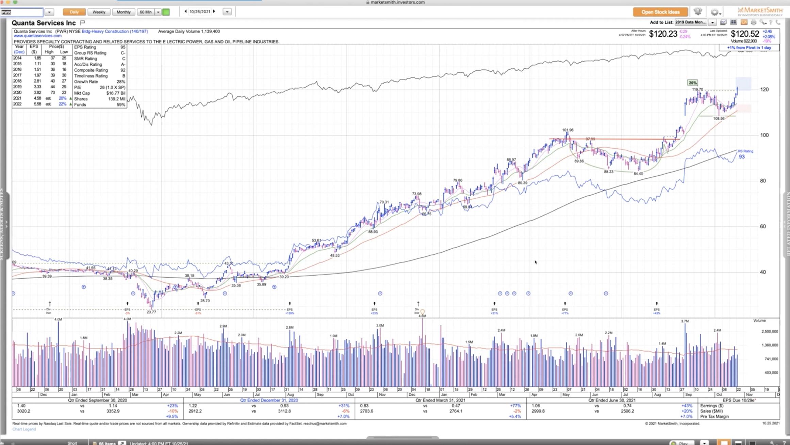
Task: Click the $120.52 last price
Action: [745, 34]
